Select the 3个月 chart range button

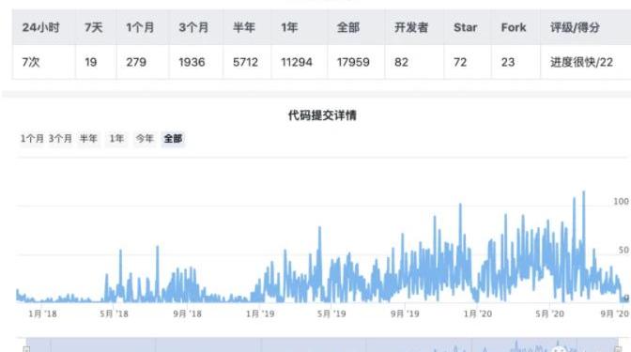click(x=60, y=139)
